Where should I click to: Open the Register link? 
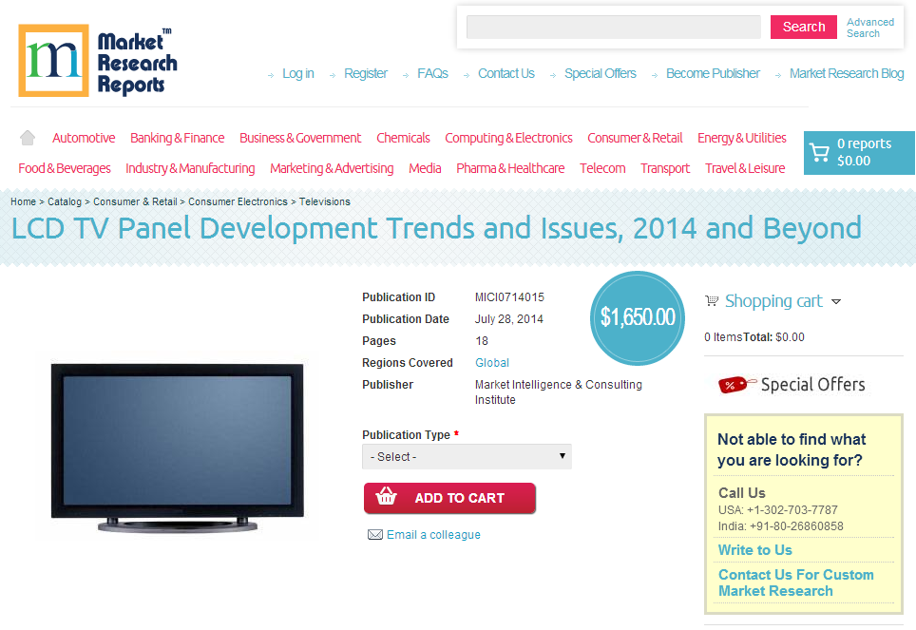pos(366,73)
